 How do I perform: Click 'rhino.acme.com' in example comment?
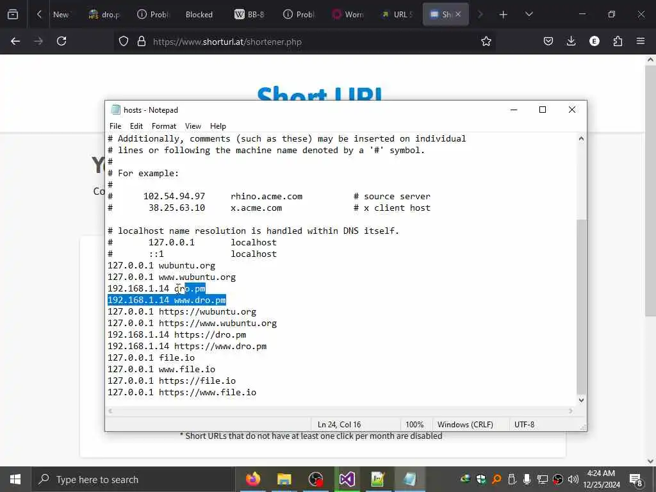(x=266, y=197)
